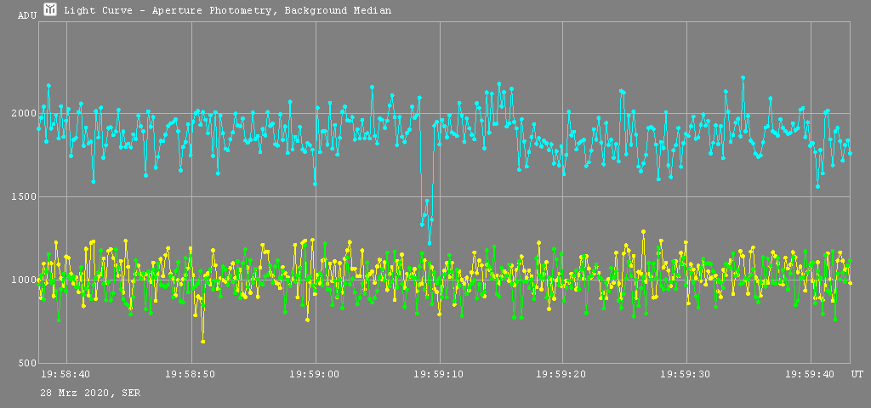Select the 19:59:20 time label

coord(562,374)
